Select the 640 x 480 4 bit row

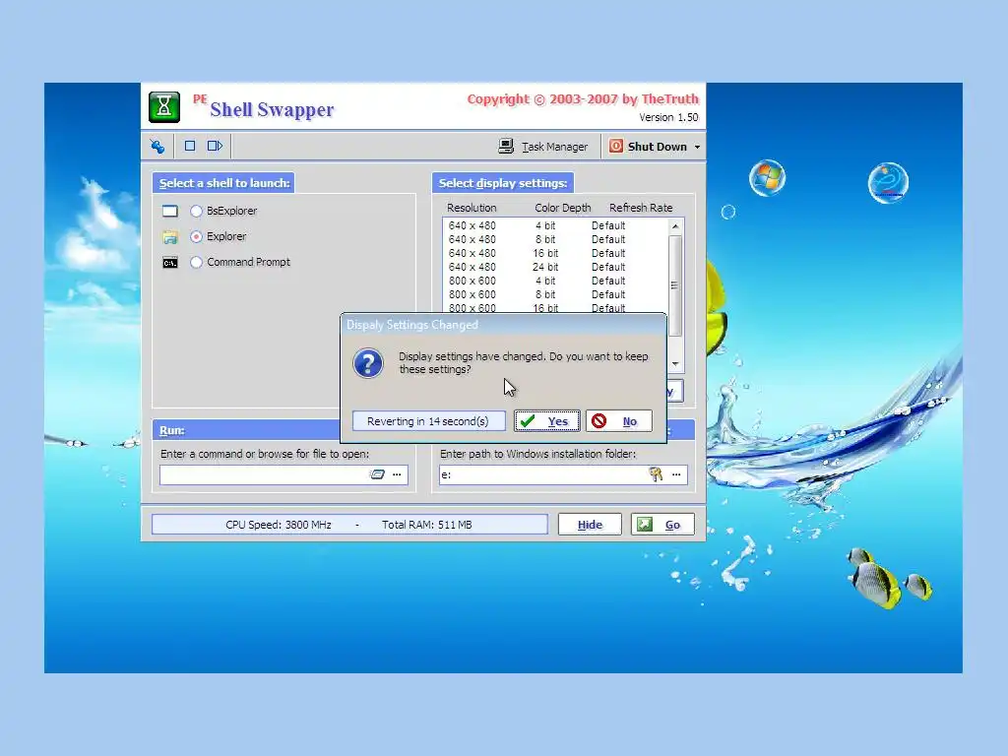[x=555, y=225]
